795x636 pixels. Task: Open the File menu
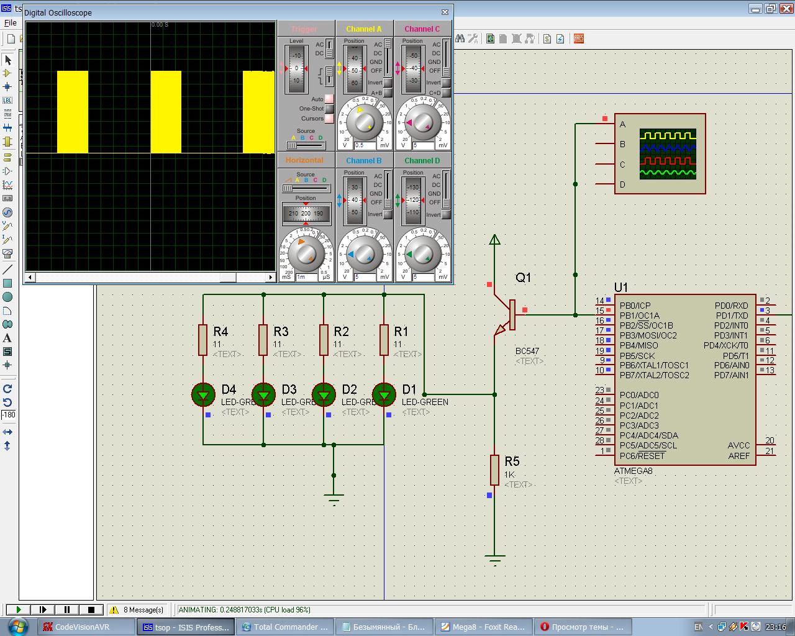click(x=11, y=23)
